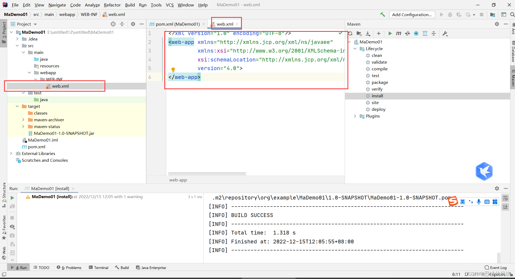Open the VCS menu

click(x=170, y=5)
